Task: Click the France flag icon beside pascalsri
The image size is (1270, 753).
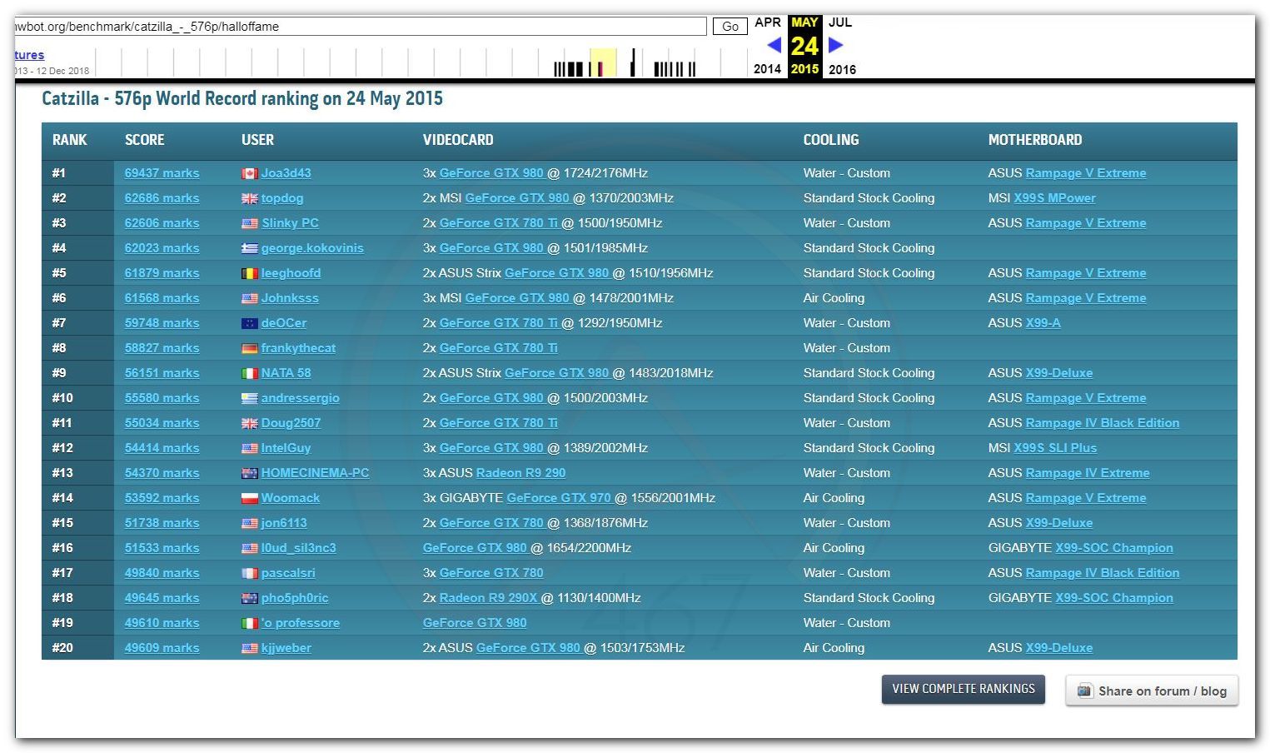Action: click(249, 573)
